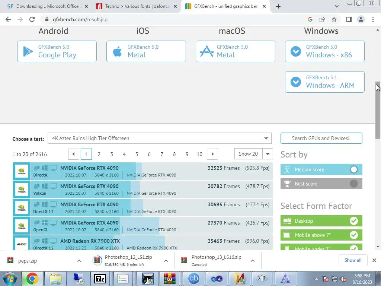Image resolution: width=381 pixels, height=286 pixels.
Task: Close the GFXBench browser tab
Action: (x=264, y=6)
